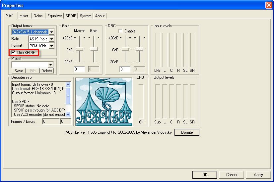The image size is (274, 182).
Task: Click the second DRC slider thumb
Action: (140, 49)
